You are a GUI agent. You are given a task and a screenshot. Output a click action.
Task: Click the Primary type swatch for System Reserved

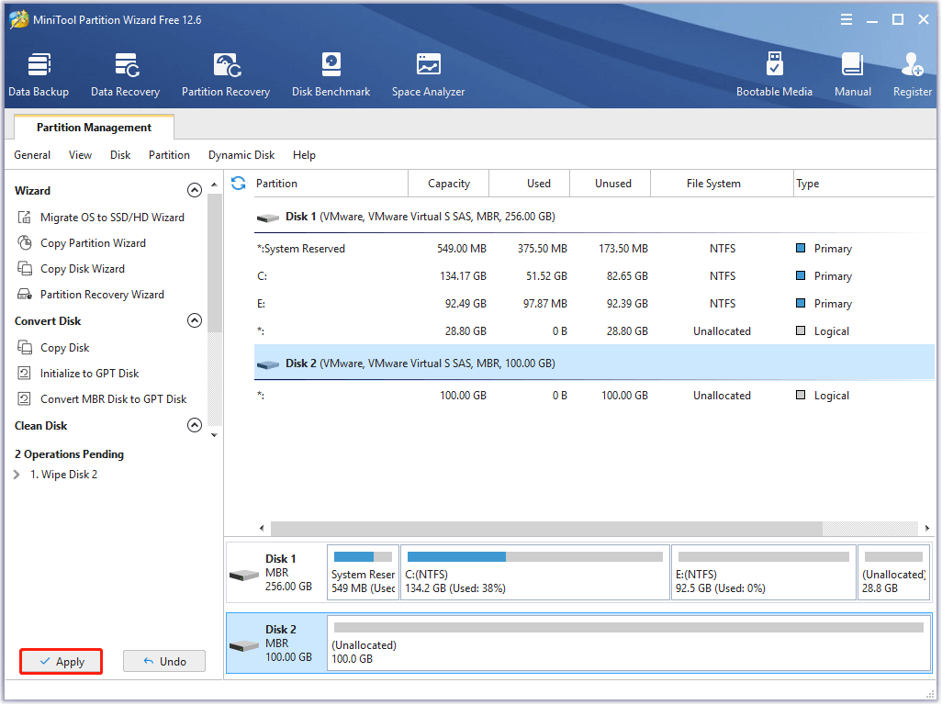(x=801, y=248)
